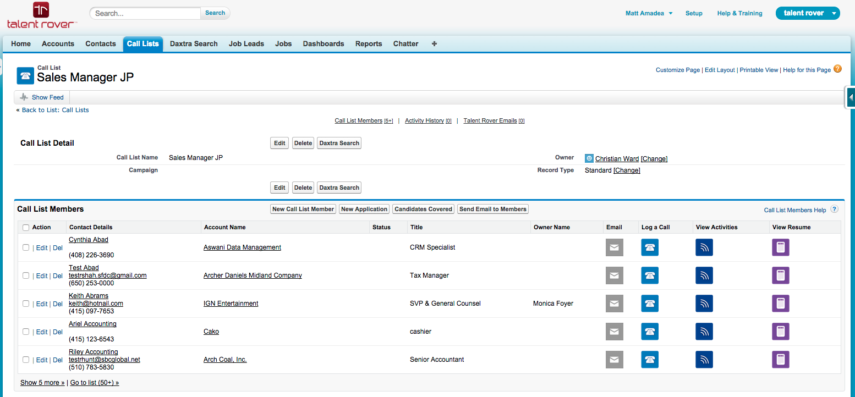Viewport: 855px width, 397px height.
Task: Log a call for Ariel Accounting
Action: click(650, 332)
